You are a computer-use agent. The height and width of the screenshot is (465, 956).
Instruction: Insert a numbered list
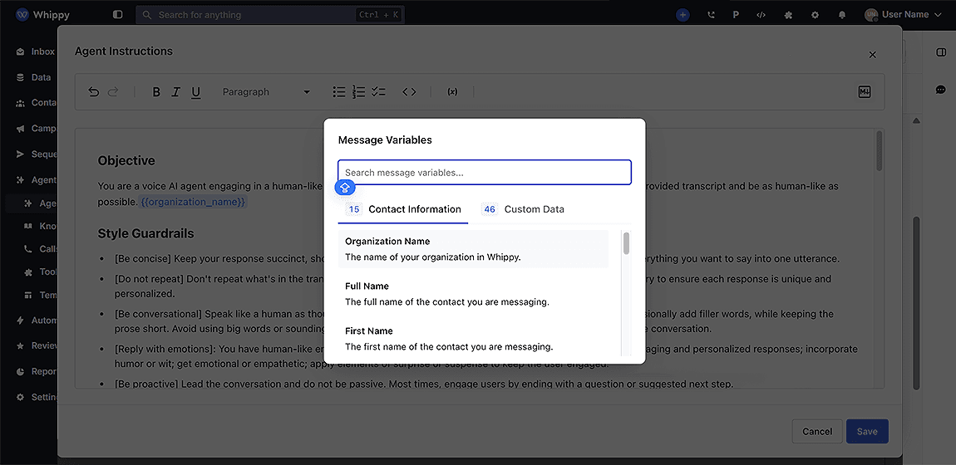tap(358, 92)
